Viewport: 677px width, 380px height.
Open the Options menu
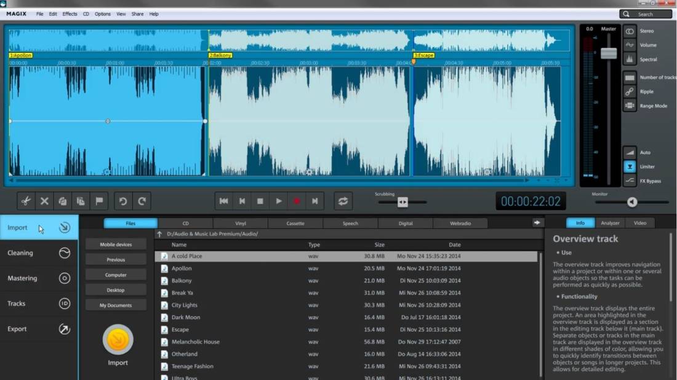pyautogui.click(x=102, y=14)
